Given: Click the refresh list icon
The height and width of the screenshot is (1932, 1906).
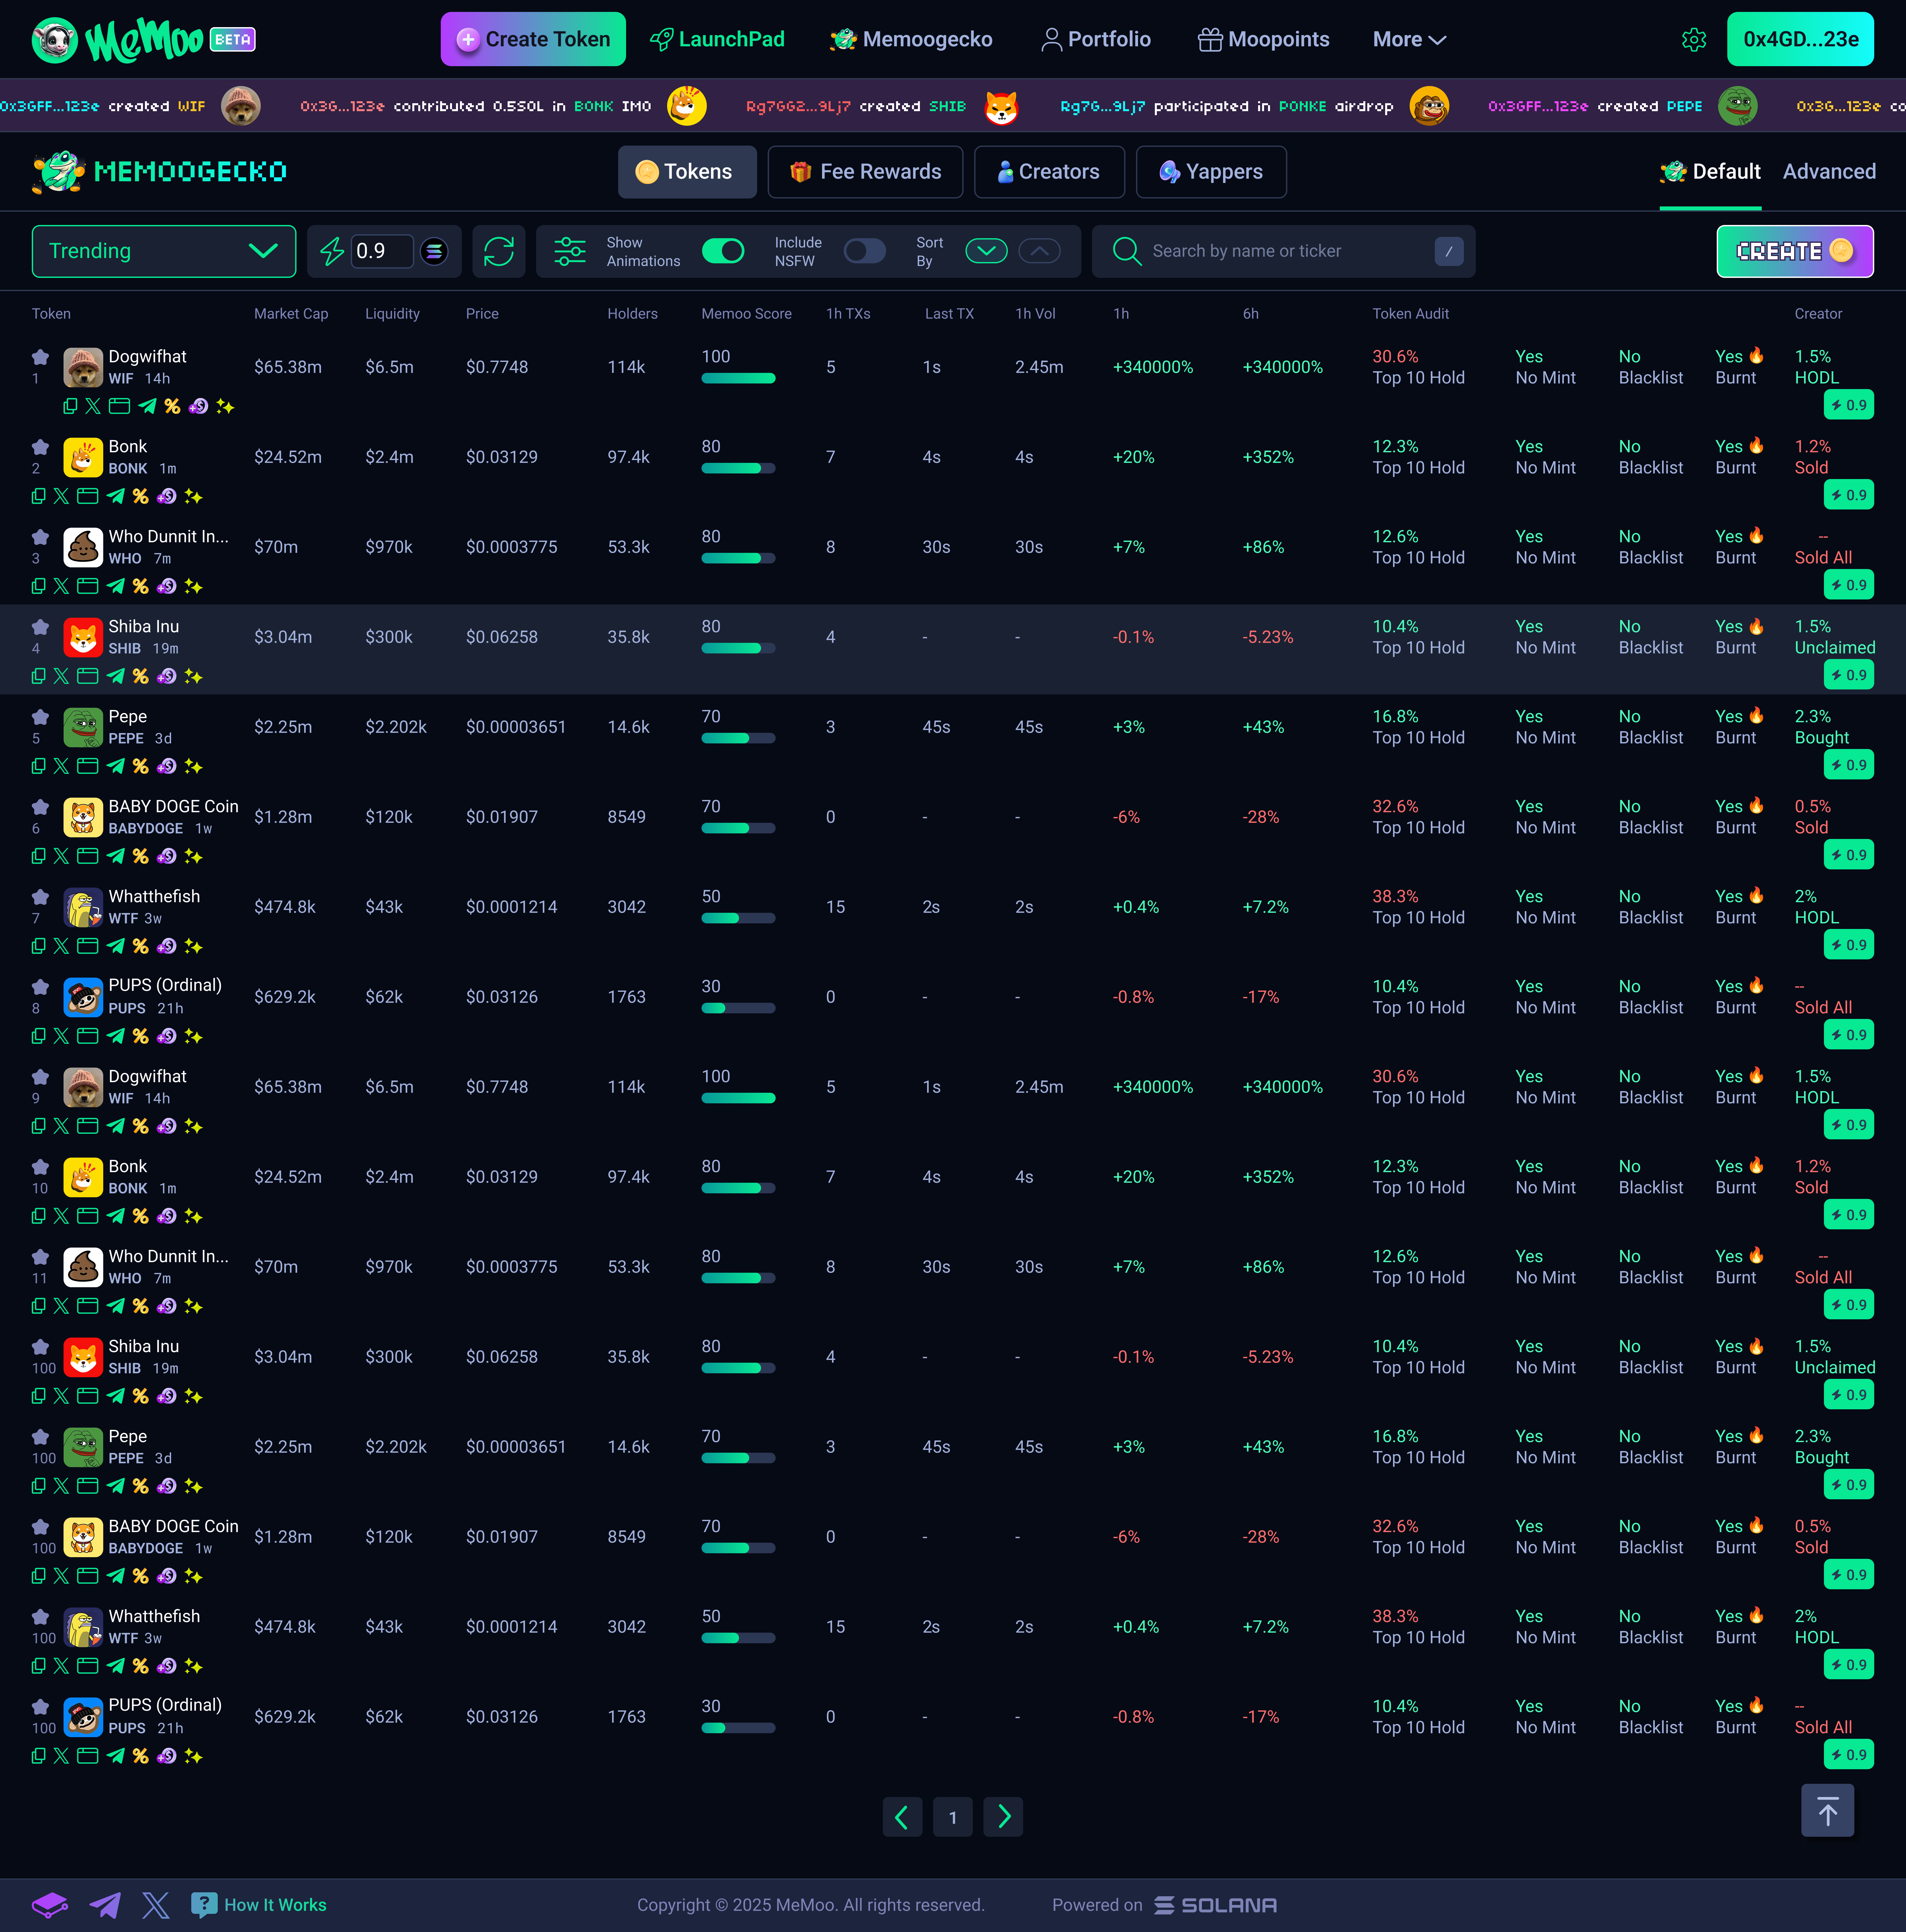Looking at the screenshot, I should [499, 251].
